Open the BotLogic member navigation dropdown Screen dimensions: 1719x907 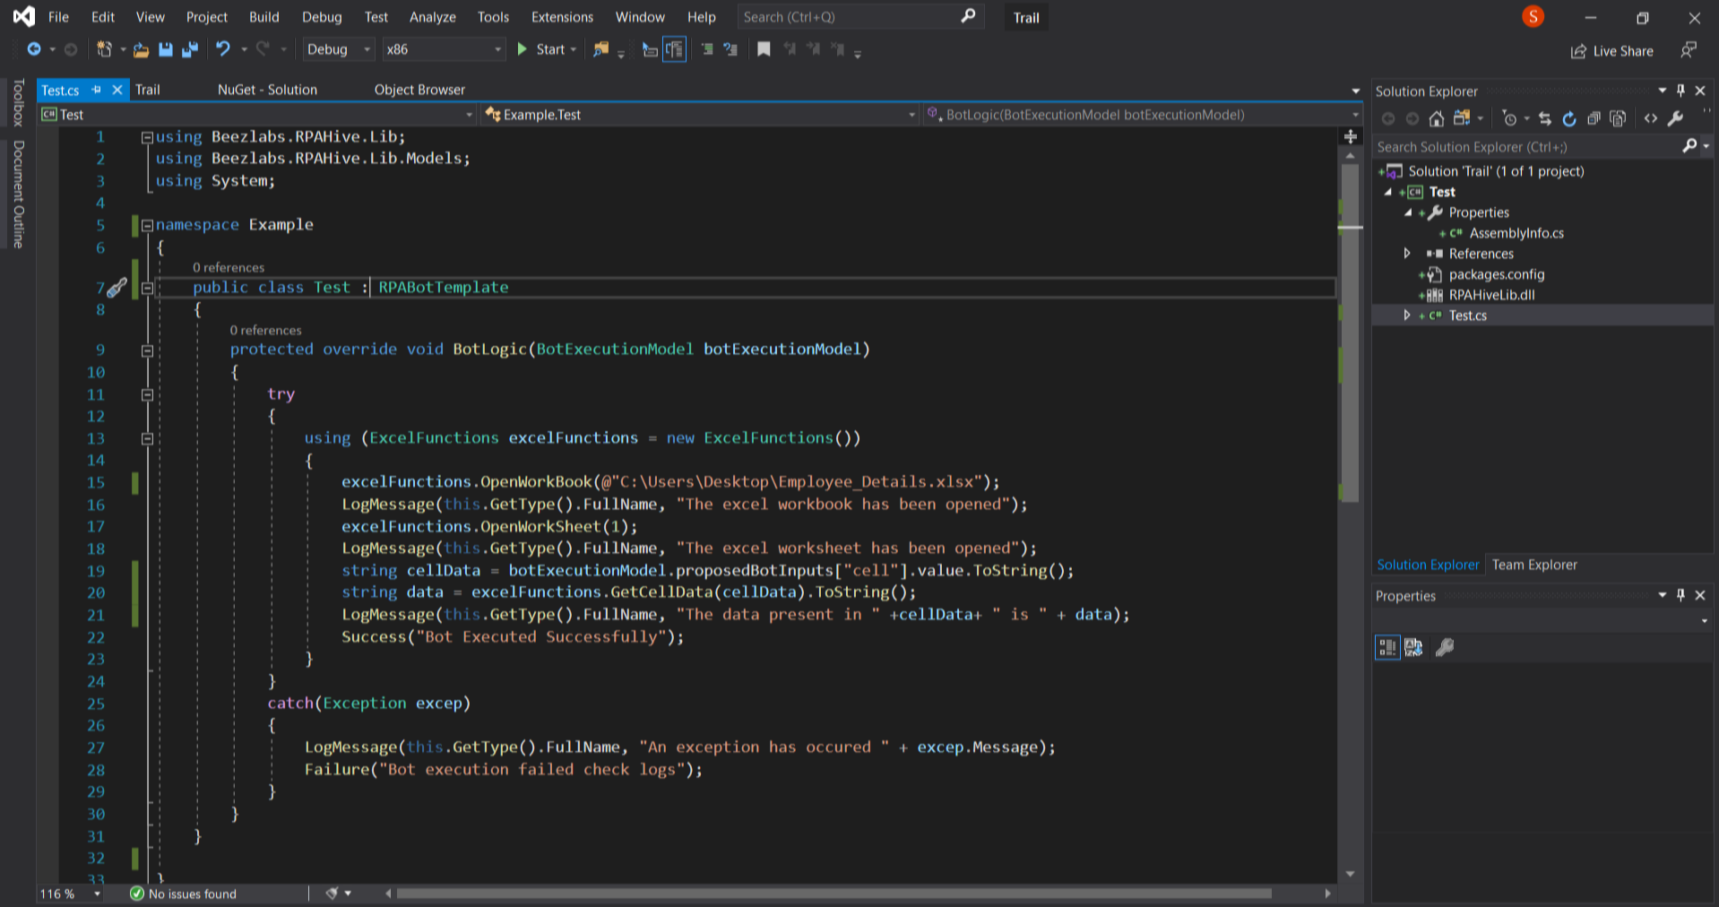click(1143, 115)
